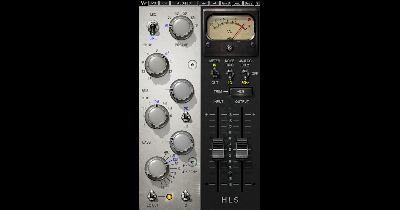Set the NOISE switch to ORIG
The width and height of the screenshot is (400, 210).
pyautogui.click(x=230, y=70)
